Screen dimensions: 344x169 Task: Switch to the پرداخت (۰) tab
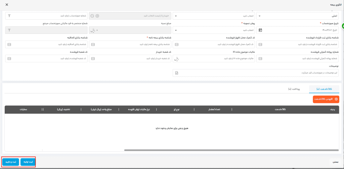[x=294, y=89]
